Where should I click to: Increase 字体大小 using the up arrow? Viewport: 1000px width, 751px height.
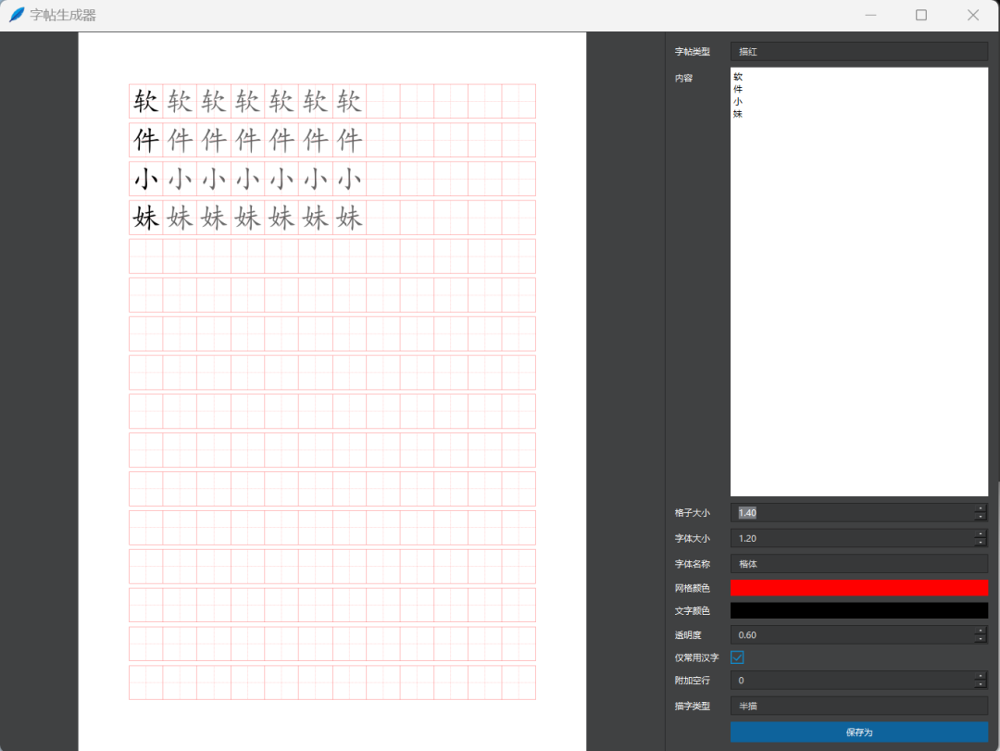(x=980, y=534)
